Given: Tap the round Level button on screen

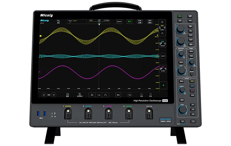Looking at the screenshot, I should (163, 56).
